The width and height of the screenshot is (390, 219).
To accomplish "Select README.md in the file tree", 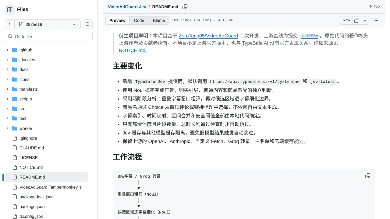I will coord(46,177).
